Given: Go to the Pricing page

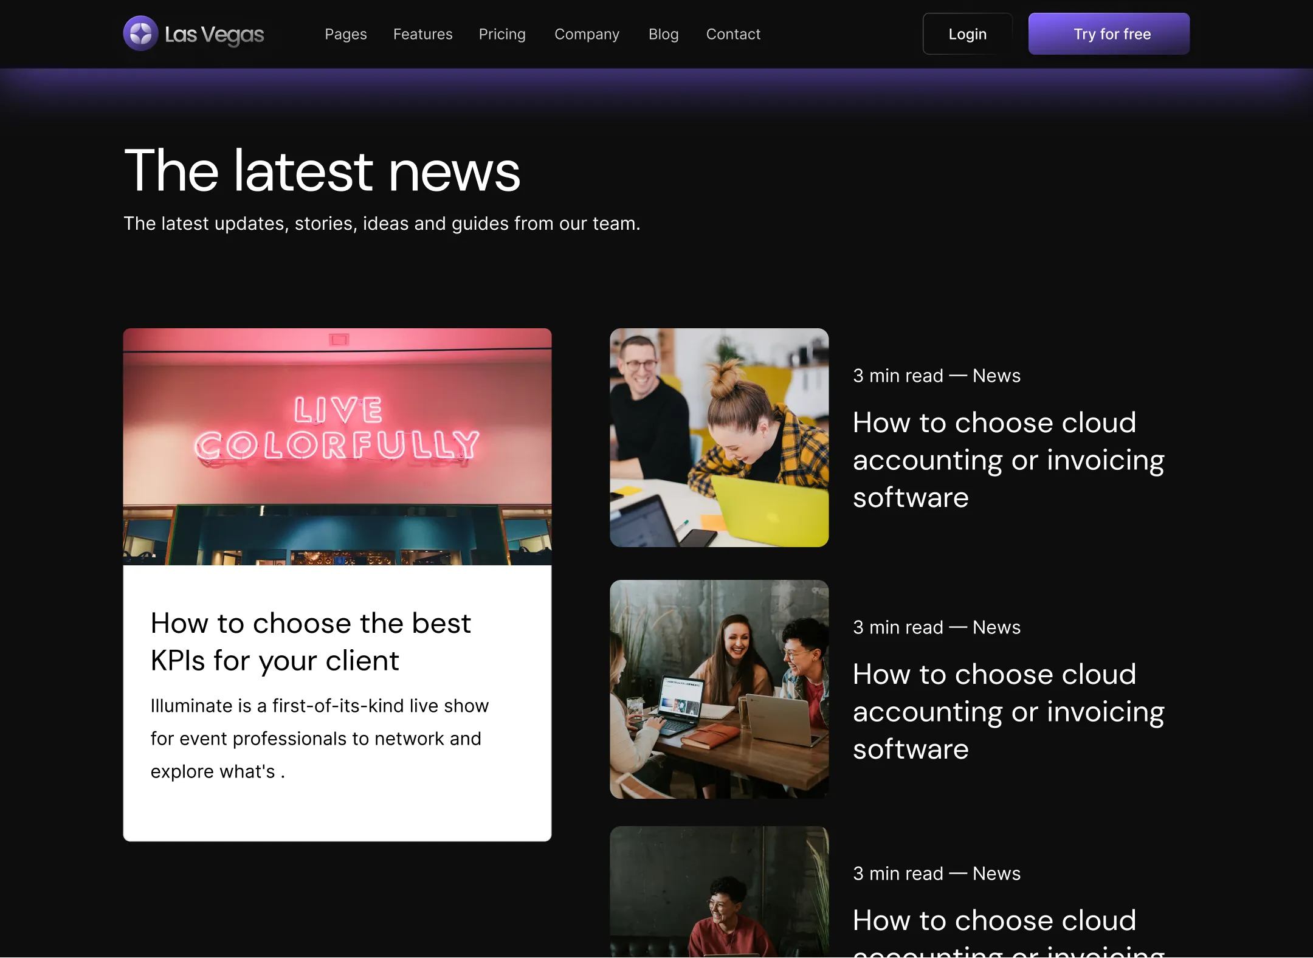Looking at the screenshot, I should click(502, 34).
